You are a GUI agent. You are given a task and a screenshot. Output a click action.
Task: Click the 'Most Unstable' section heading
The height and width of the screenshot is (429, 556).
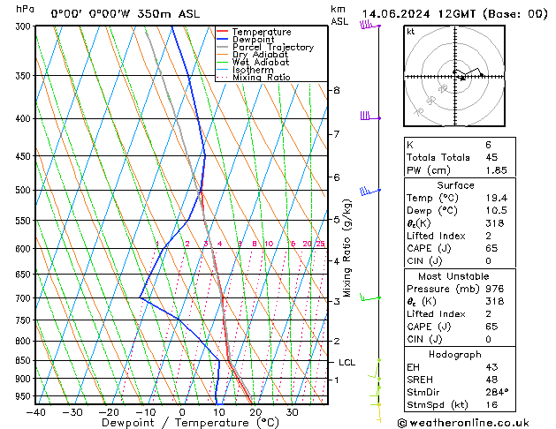pos(453,276)
